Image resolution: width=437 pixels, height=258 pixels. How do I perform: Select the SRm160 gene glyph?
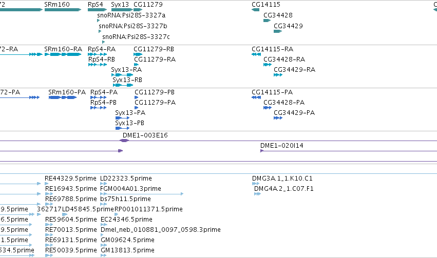pos(63,10)
